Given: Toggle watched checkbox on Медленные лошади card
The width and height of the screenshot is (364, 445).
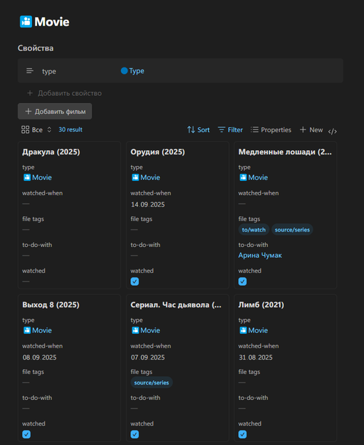Looking at the screenshot, I should coord(242,282).
